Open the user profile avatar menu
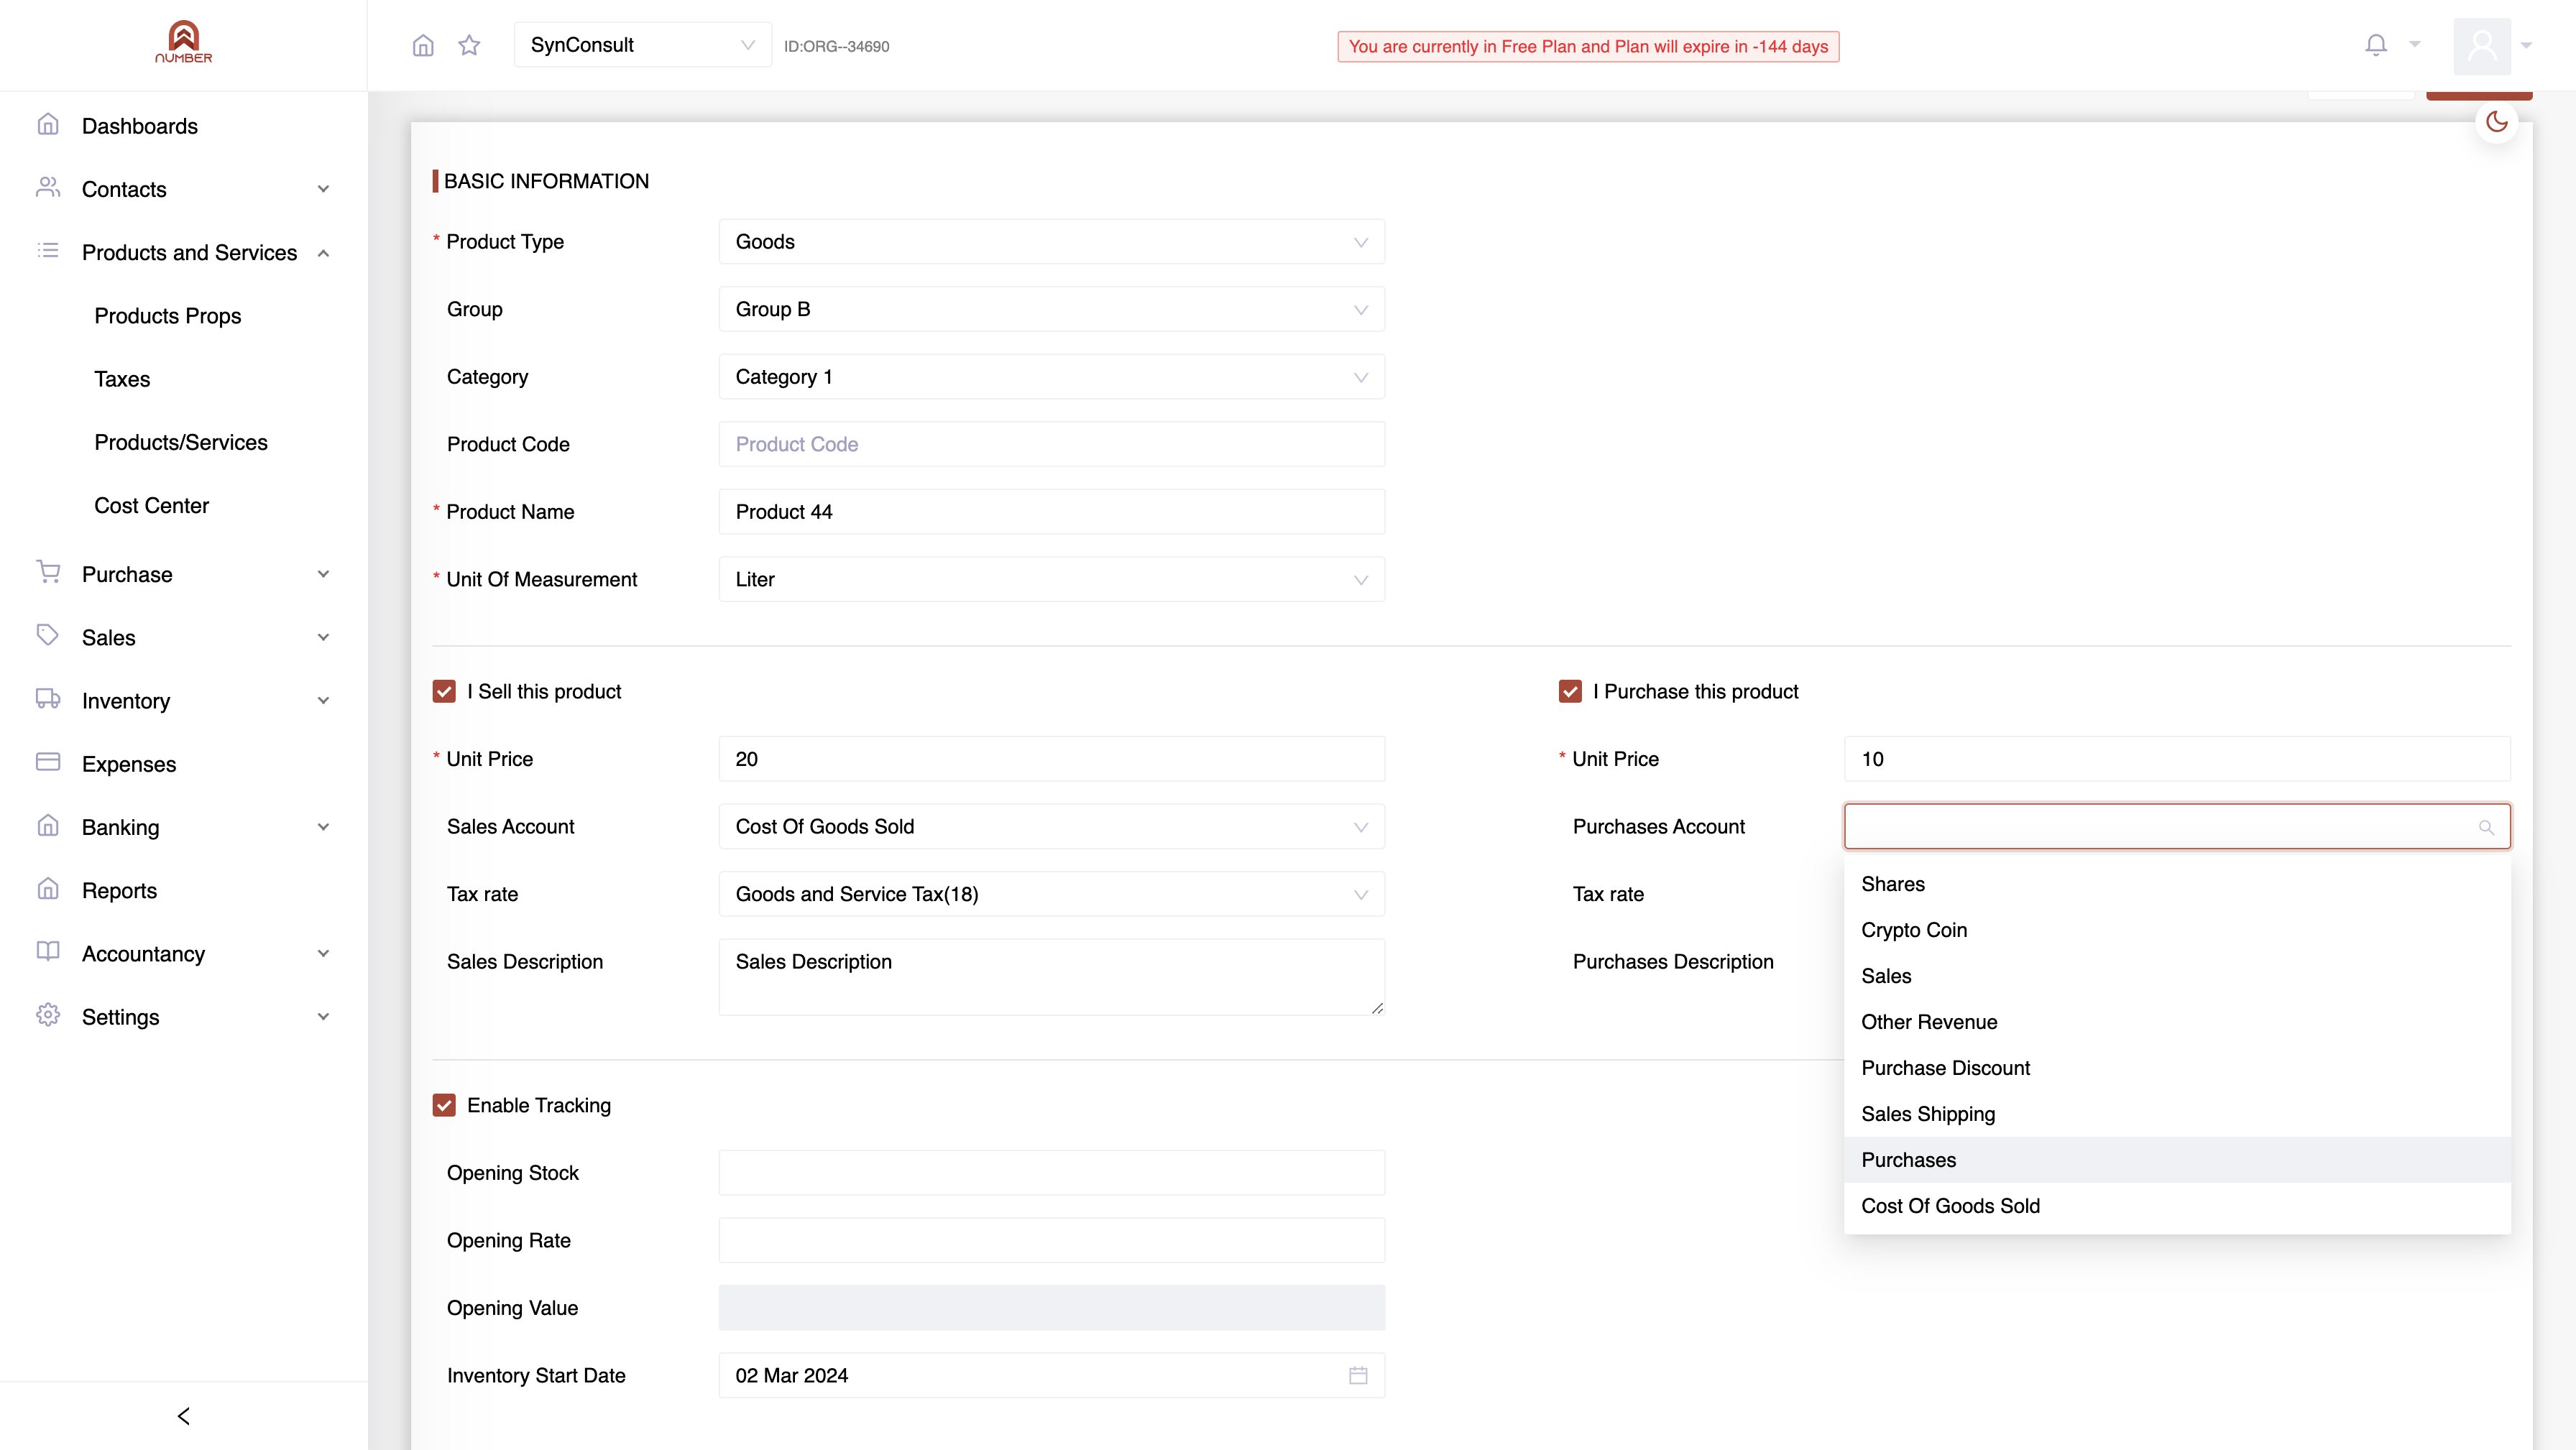The image size is (2576, 1450). click(x=2482, y=46)
